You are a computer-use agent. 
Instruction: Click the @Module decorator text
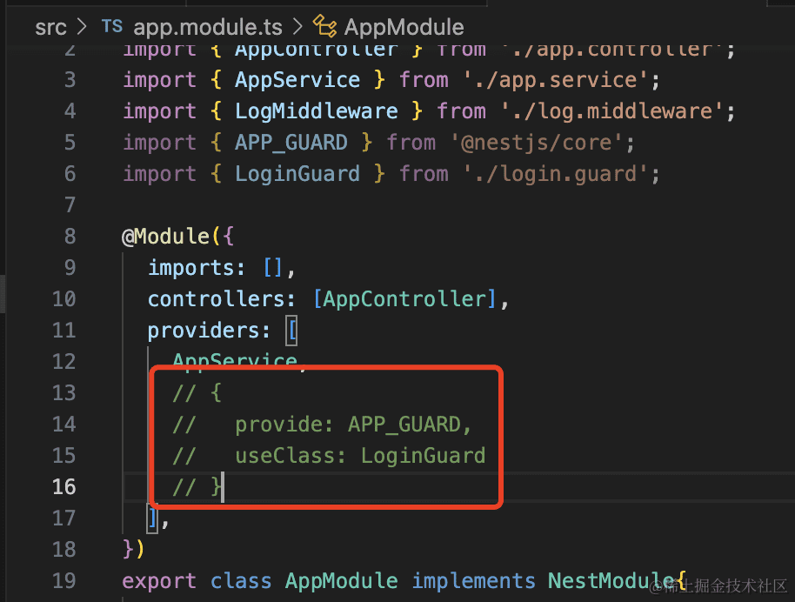tap(166, 236)
